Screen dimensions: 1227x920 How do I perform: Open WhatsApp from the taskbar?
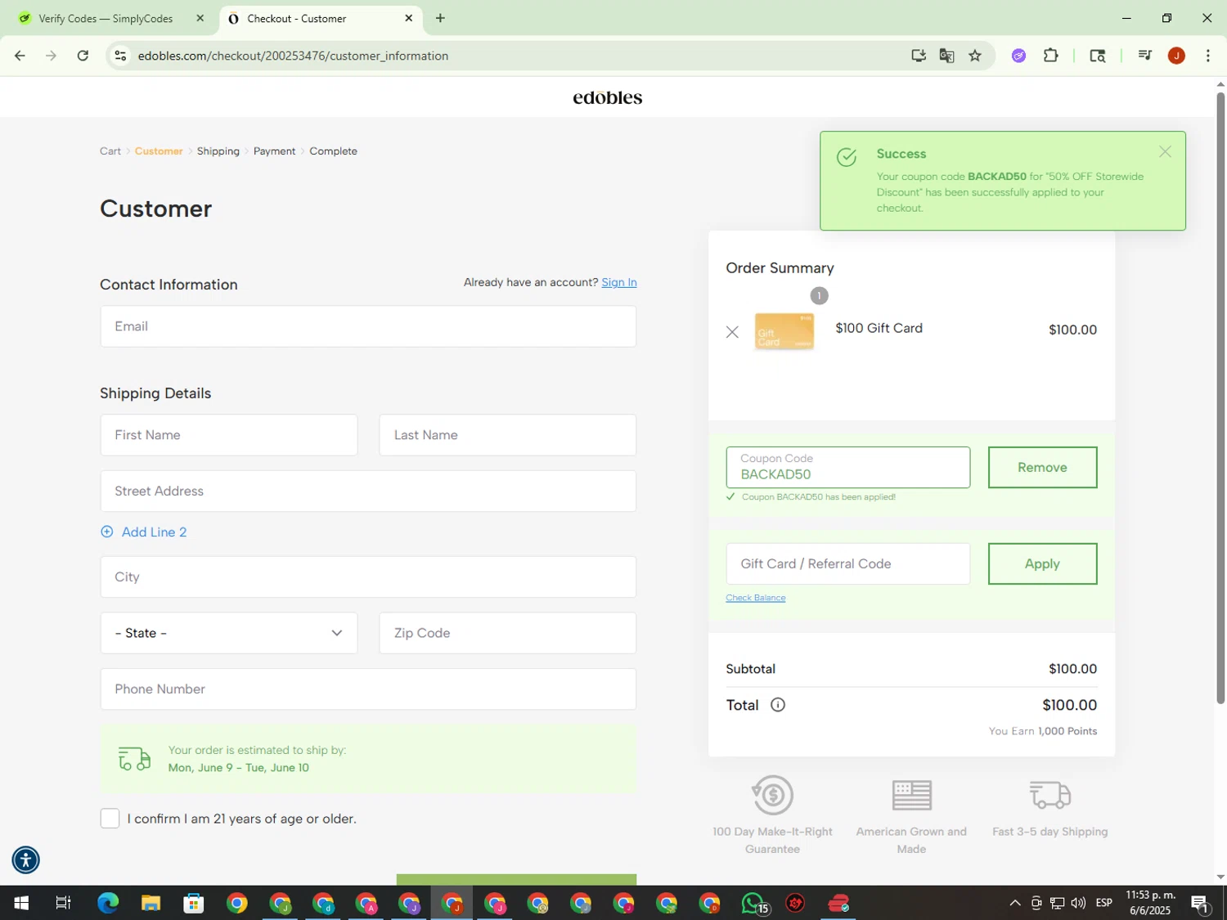753,903
